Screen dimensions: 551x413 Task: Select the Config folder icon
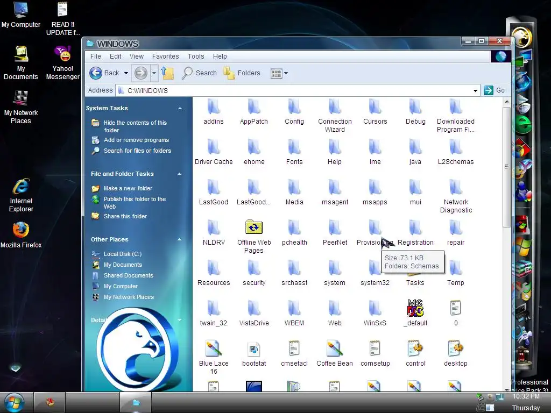point(294,106)
